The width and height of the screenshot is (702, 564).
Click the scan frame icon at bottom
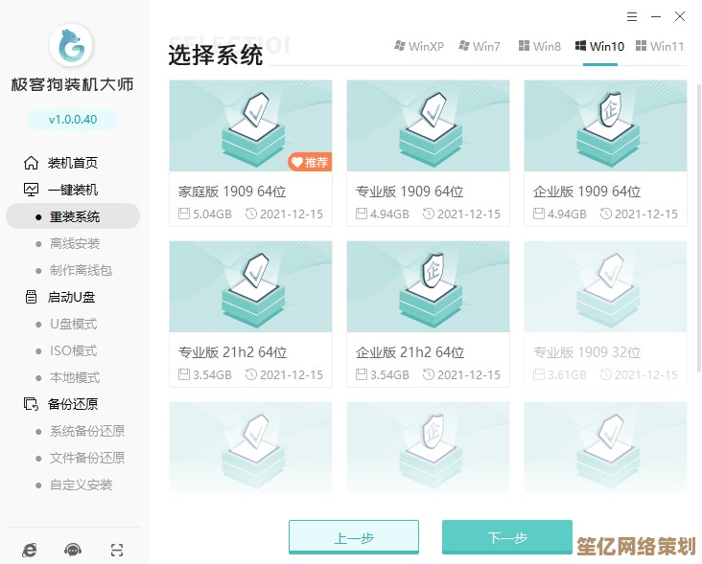tap(117, 550)
